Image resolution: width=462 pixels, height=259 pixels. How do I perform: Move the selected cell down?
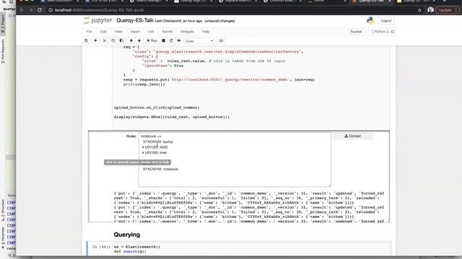point(139,41)
